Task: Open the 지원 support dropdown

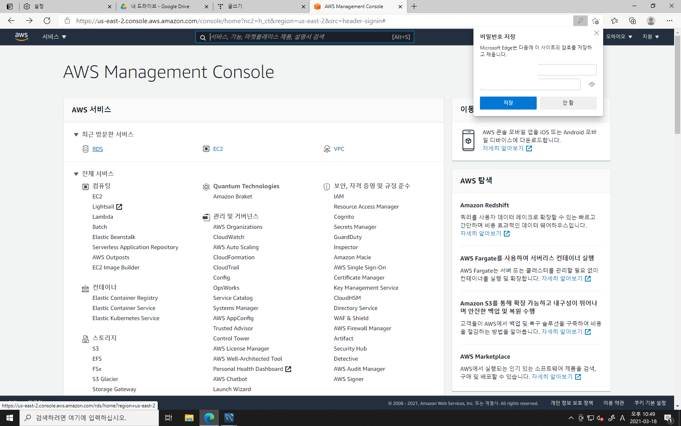Action: tap(651, 37)
